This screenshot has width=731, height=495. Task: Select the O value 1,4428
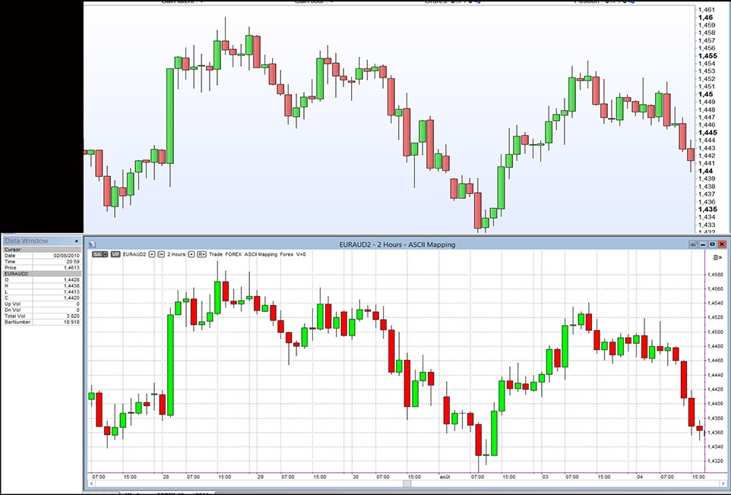click(x=71, y=280)
